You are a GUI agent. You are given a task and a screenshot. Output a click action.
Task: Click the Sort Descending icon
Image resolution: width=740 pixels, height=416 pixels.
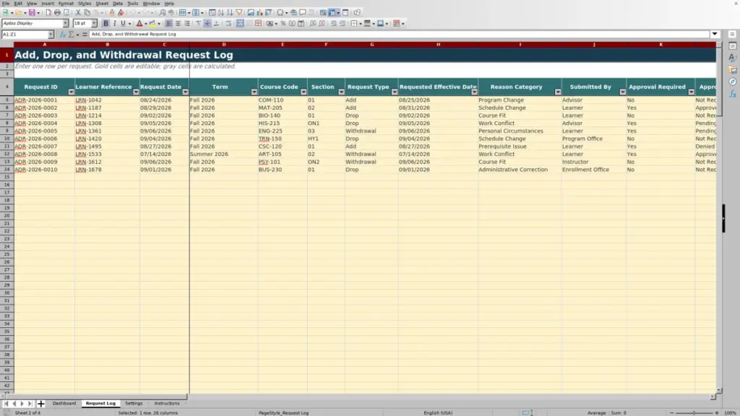pyautogui.click(x=230, y=13)
